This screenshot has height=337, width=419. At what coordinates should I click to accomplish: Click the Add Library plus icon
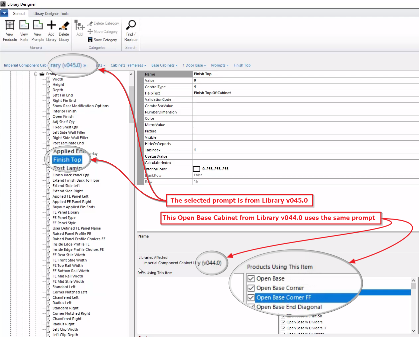tap(51, 25)
